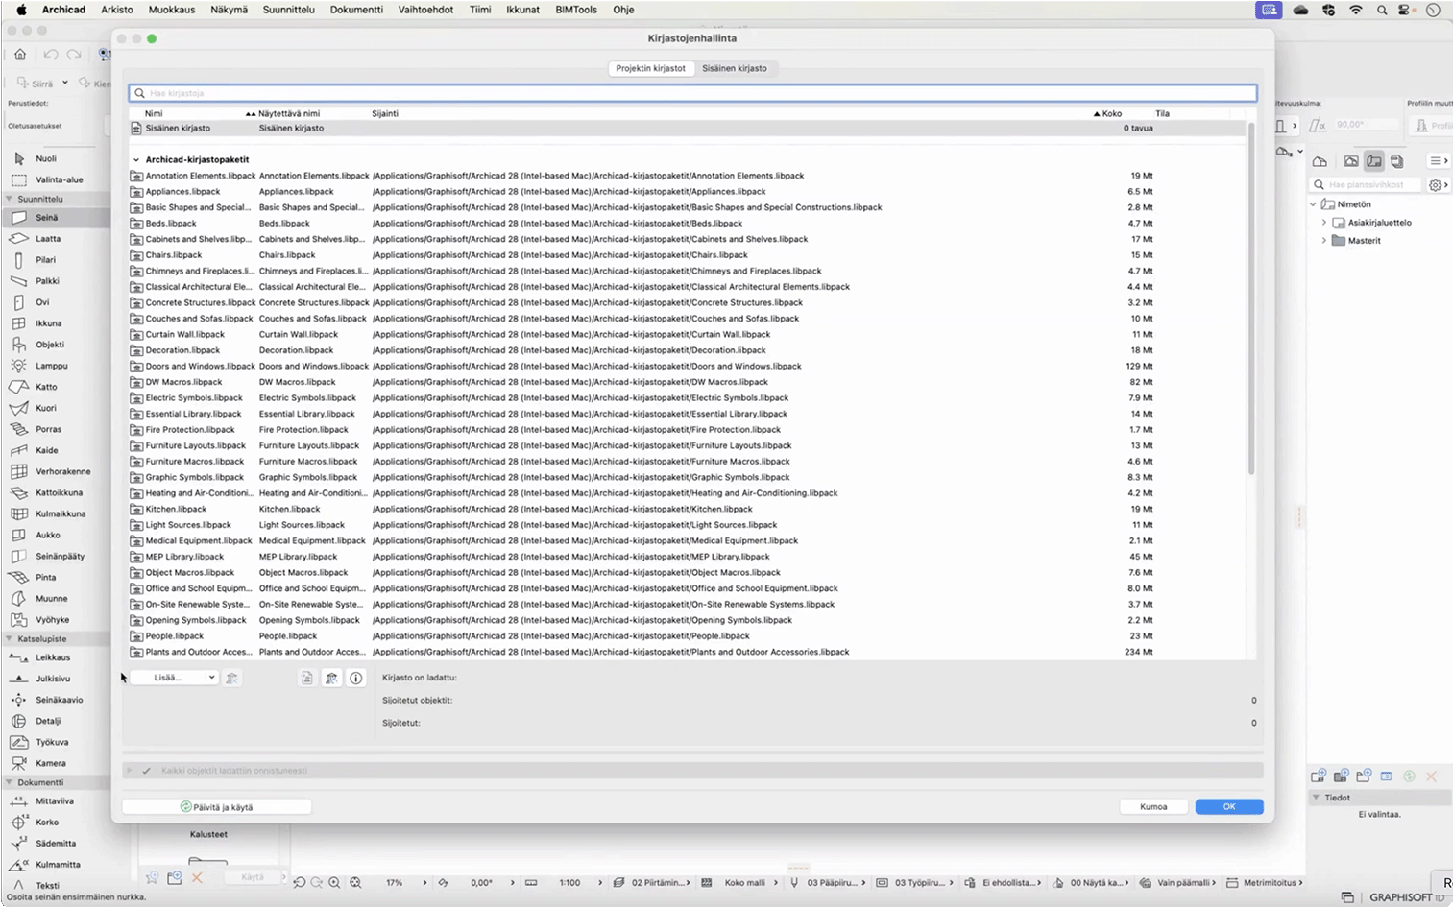The height and width of the screenshot is (907, 1453).
Task: Choose the Ikkuna window tool
Action: point(48,323)
